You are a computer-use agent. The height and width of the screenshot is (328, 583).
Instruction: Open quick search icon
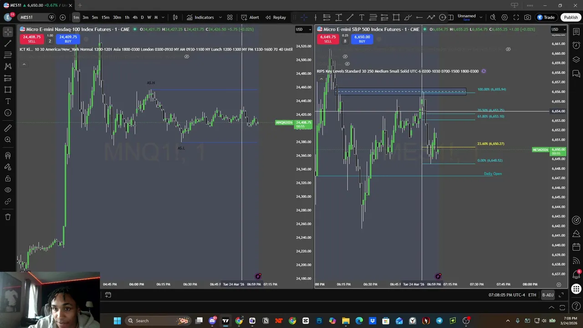(x=493, y=17)
